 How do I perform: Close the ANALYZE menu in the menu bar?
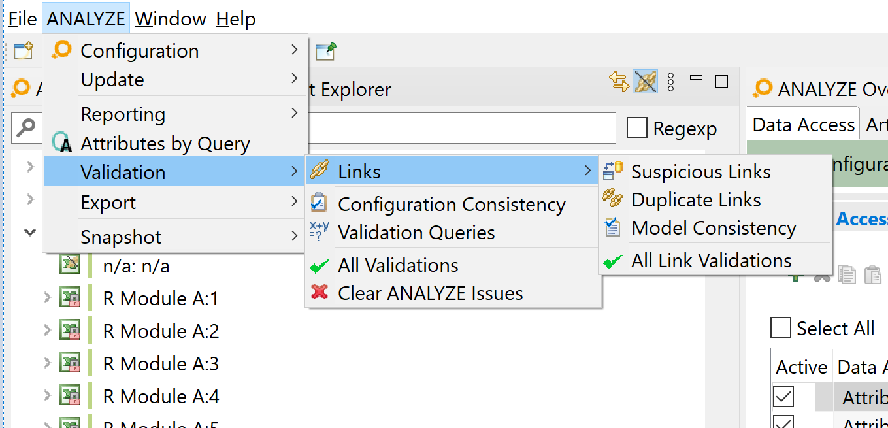pyautogui.click(x=86, y=19)
